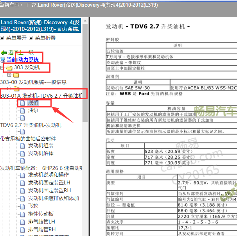
Task: Click the 机油和滤清器更换 row
Action: tap(172, 126)
